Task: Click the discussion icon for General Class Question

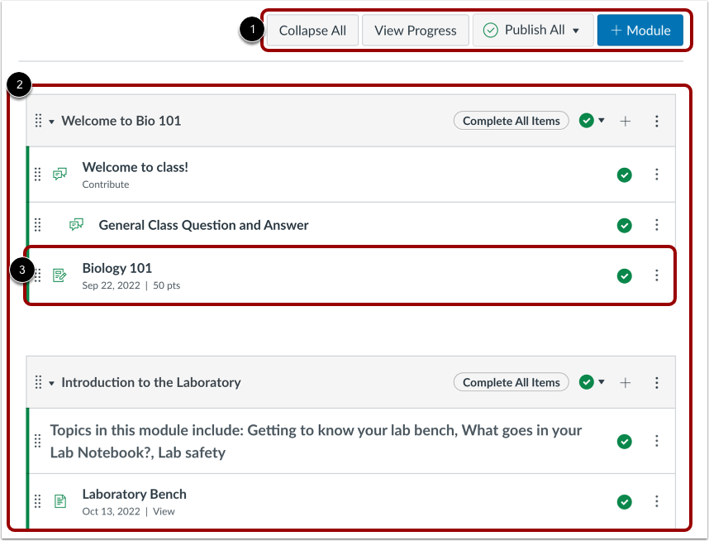Action: (x=77, y=224)
